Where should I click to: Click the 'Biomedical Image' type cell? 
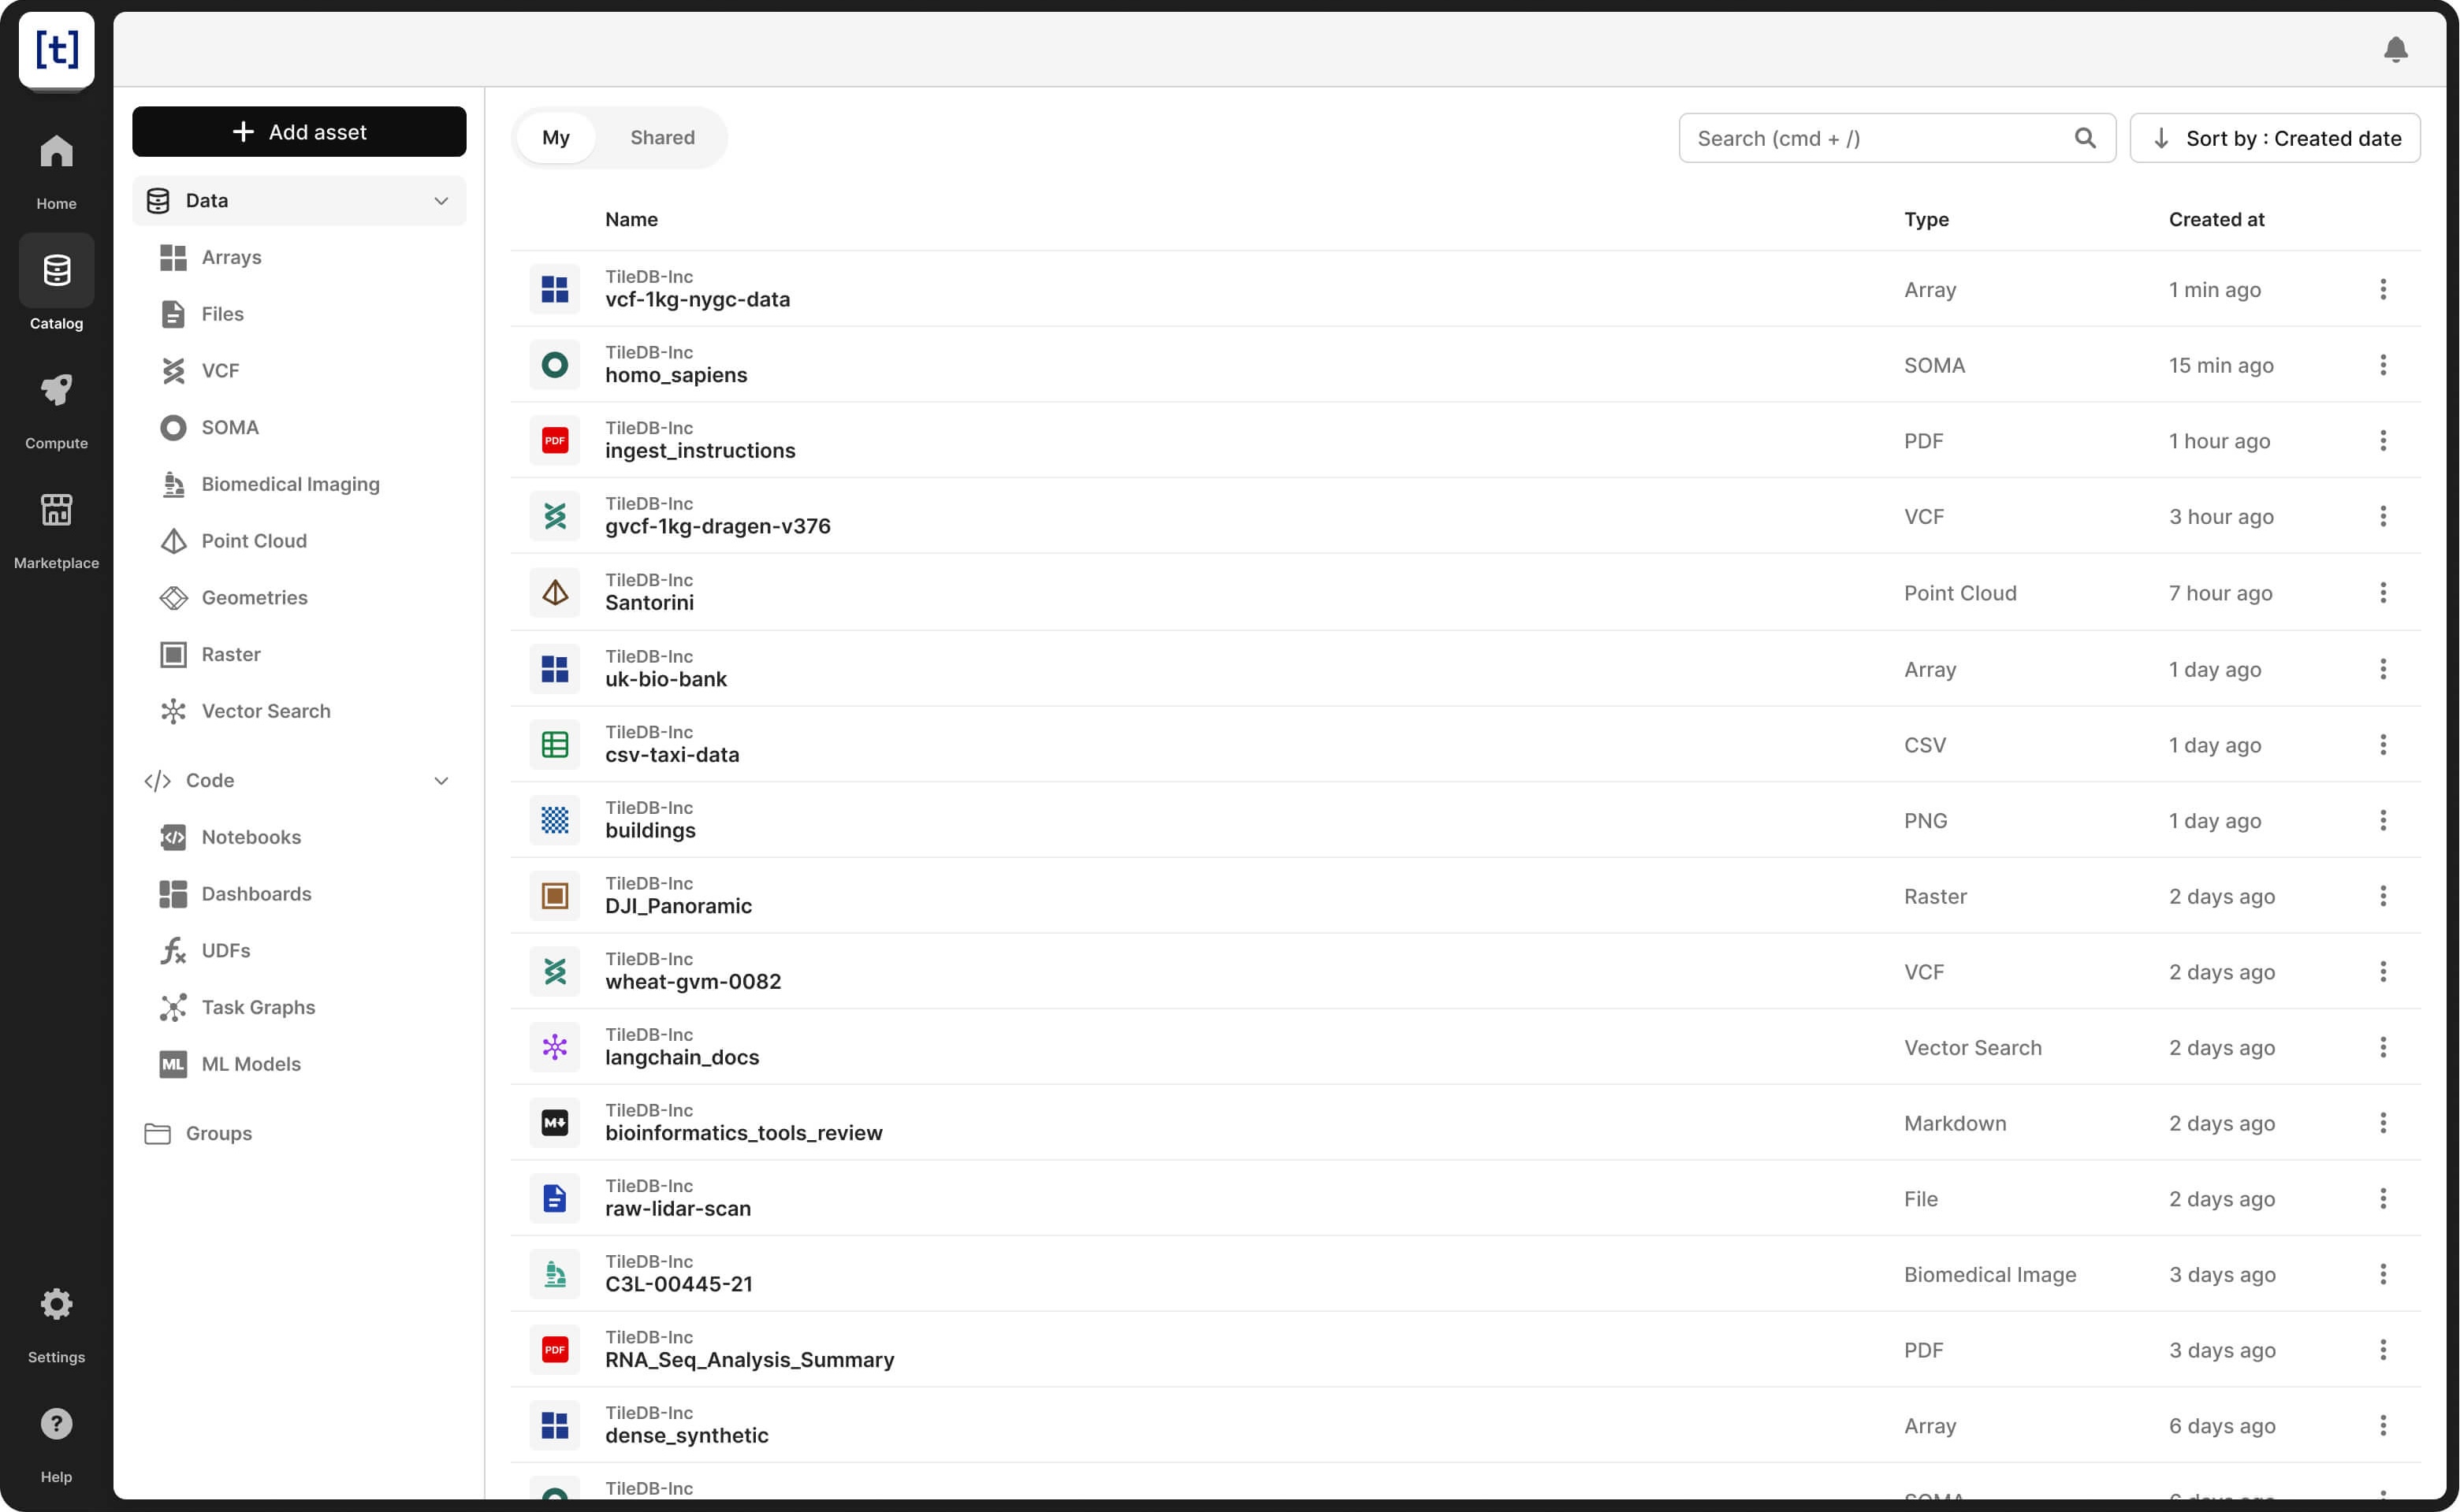click(x=1989, y=1274)
